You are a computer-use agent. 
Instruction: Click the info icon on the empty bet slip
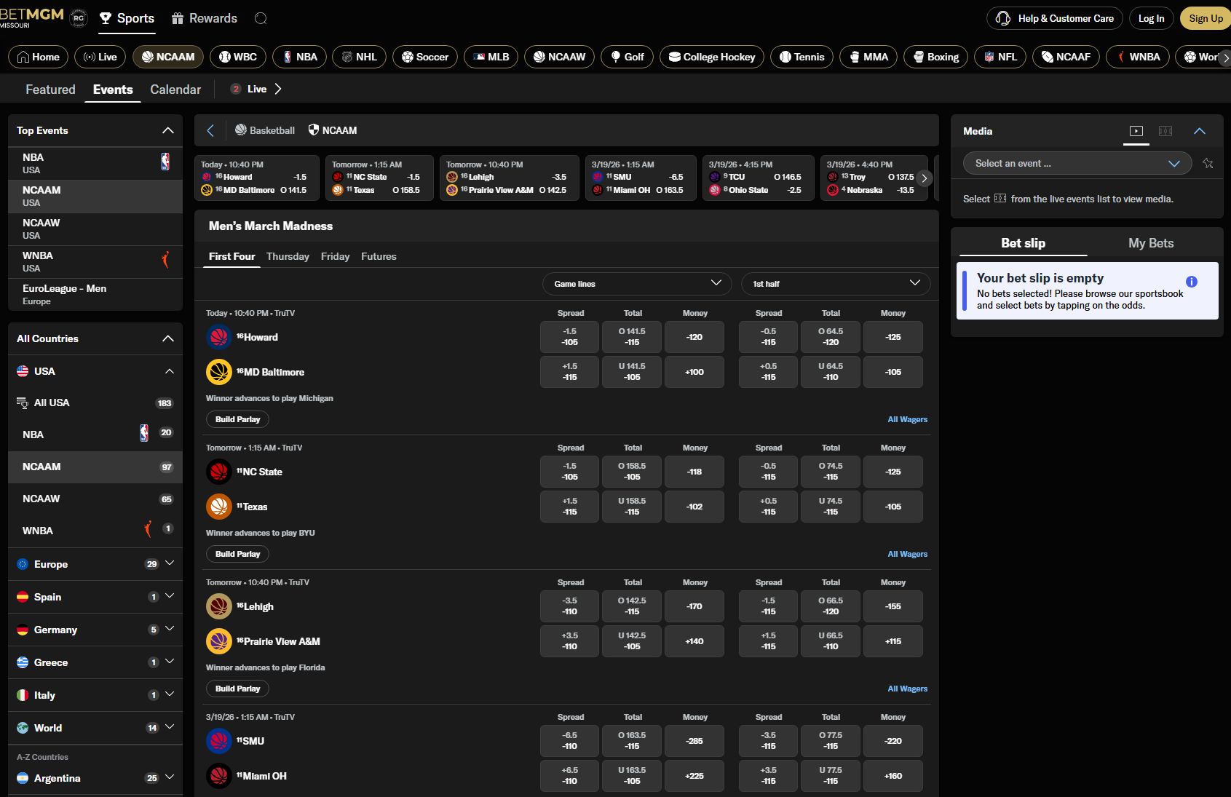click(1192, 282)
